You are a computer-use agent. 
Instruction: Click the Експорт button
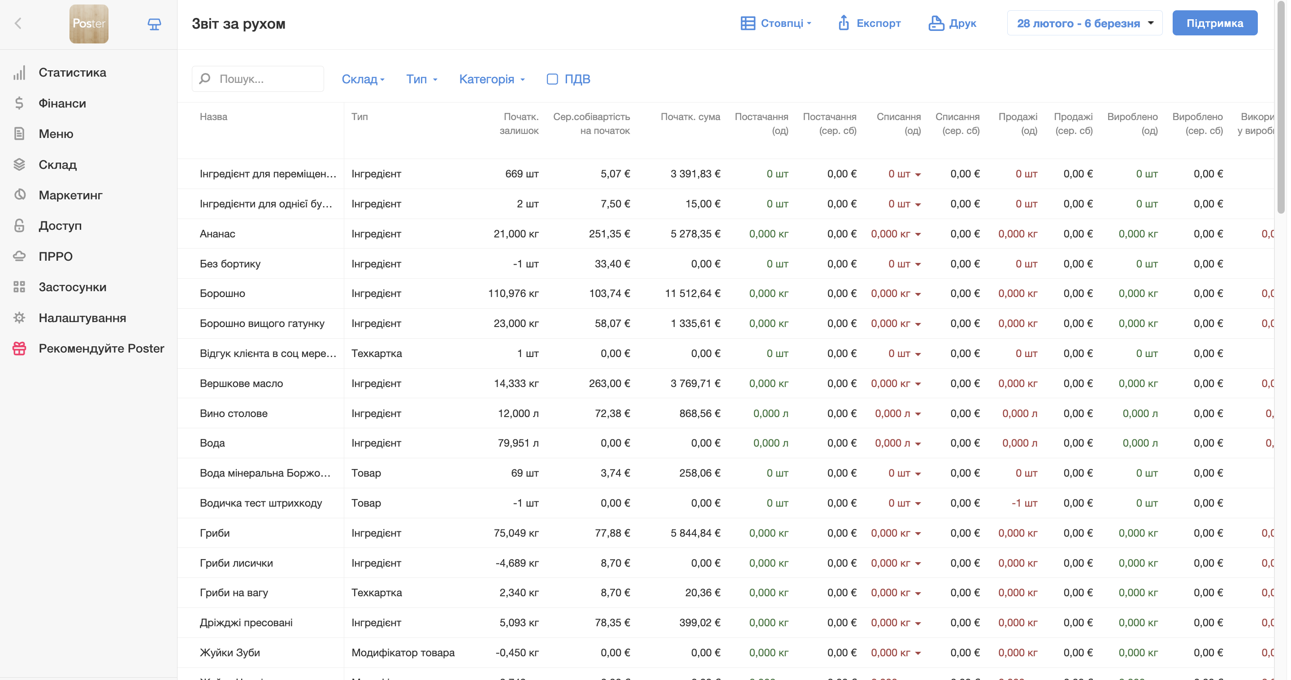click(869, 23)
